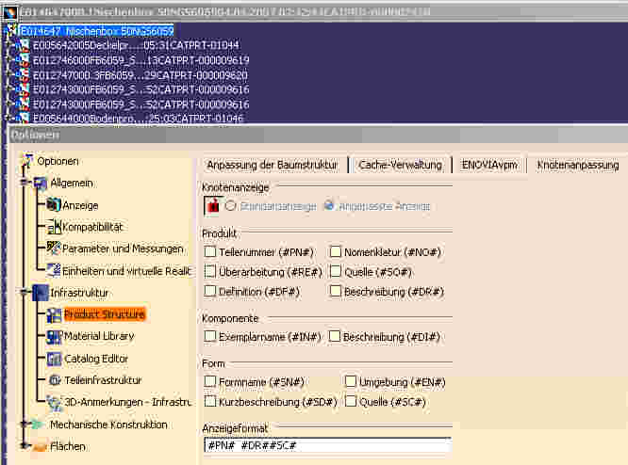Switch to the Knotenanpassung tab

coord(578,165)
